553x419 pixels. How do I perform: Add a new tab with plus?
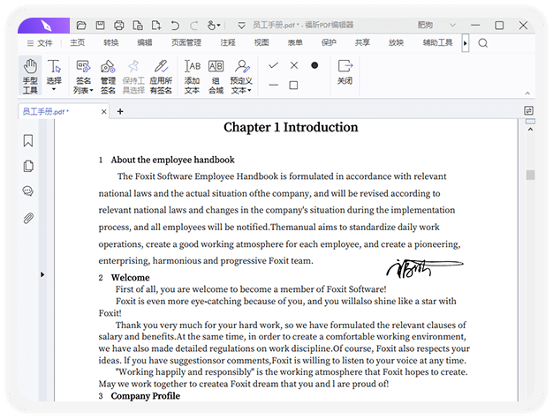click(x=120, y=112)
